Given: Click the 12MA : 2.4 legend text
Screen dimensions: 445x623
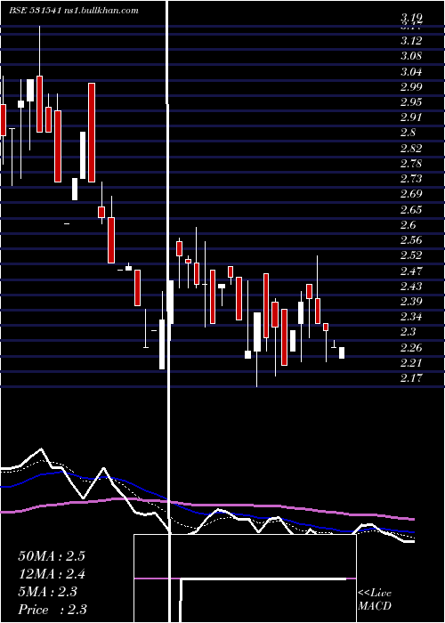Looking at the screenshot, I should 52,574.
